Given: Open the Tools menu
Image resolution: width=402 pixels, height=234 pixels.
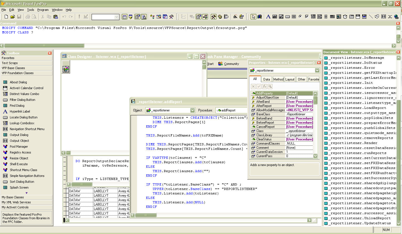Looking at the screenshot, I should click(30, 10).
